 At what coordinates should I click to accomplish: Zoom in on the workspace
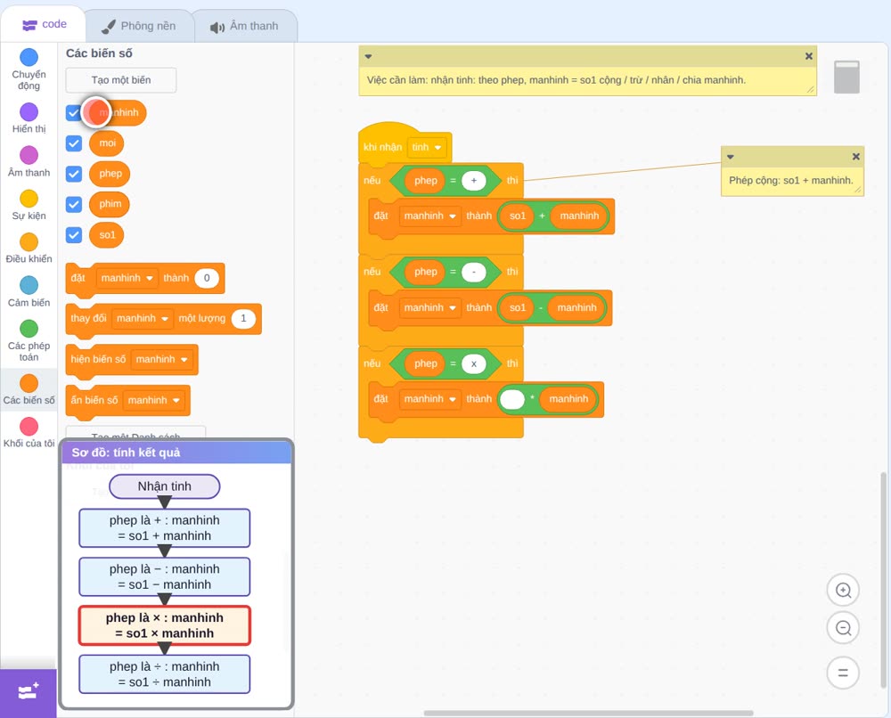coord(843,591)
